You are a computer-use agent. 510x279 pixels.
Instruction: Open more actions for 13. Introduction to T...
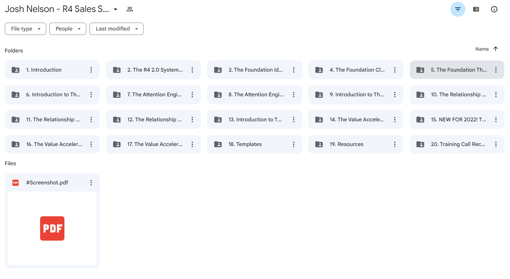tap(294, 120)
